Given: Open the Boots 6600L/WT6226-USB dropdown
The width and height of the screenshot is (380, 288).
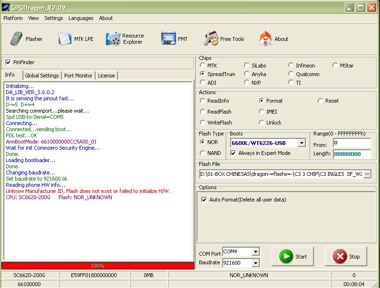Looking at the screenshot, I should [302, 143].
